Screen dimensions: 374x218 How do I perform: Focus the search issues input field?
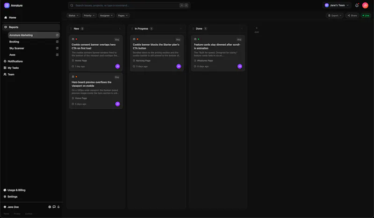(x=129, y=6)
